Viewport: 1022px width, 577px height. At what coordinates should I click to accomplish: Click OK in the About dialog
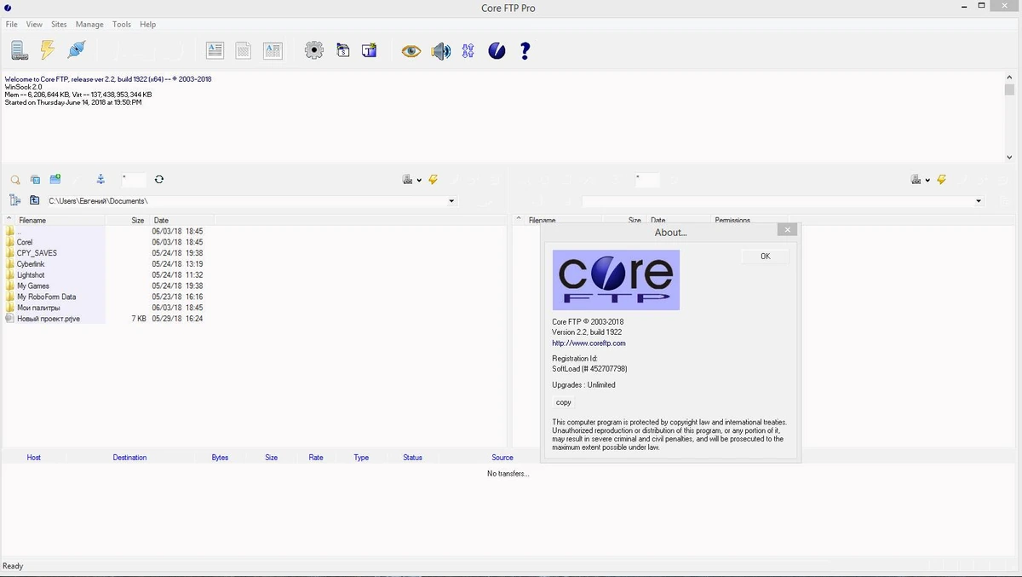point(765,257)
